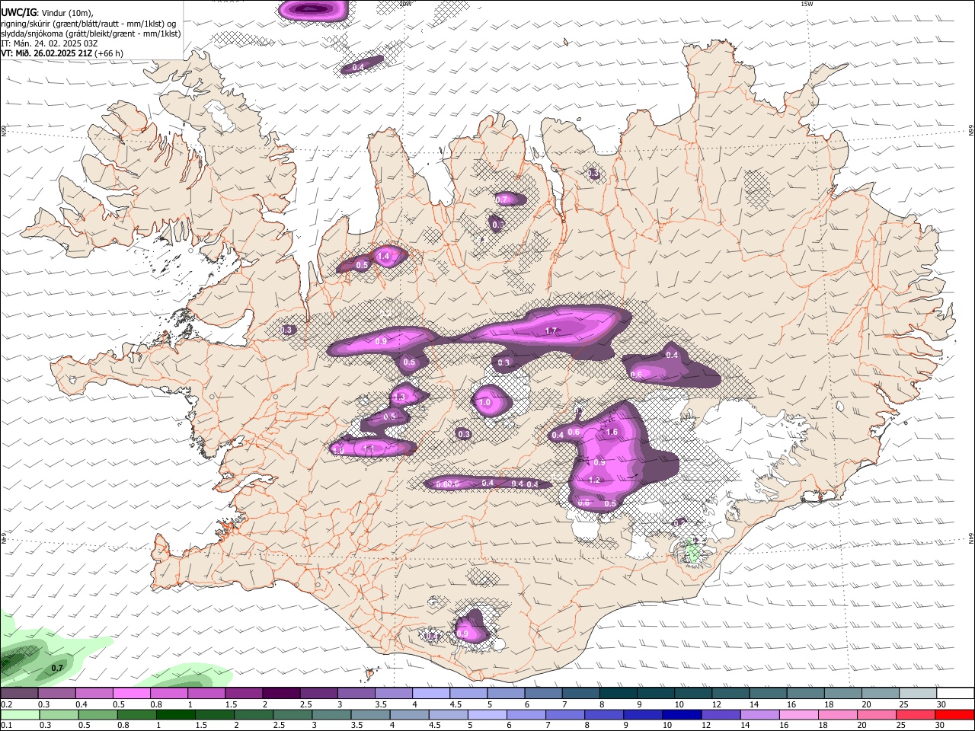Click the small green patch in southeast Iceland
Image resolution: width=975 pixels, height=731 pixels.
click(692, 551)
